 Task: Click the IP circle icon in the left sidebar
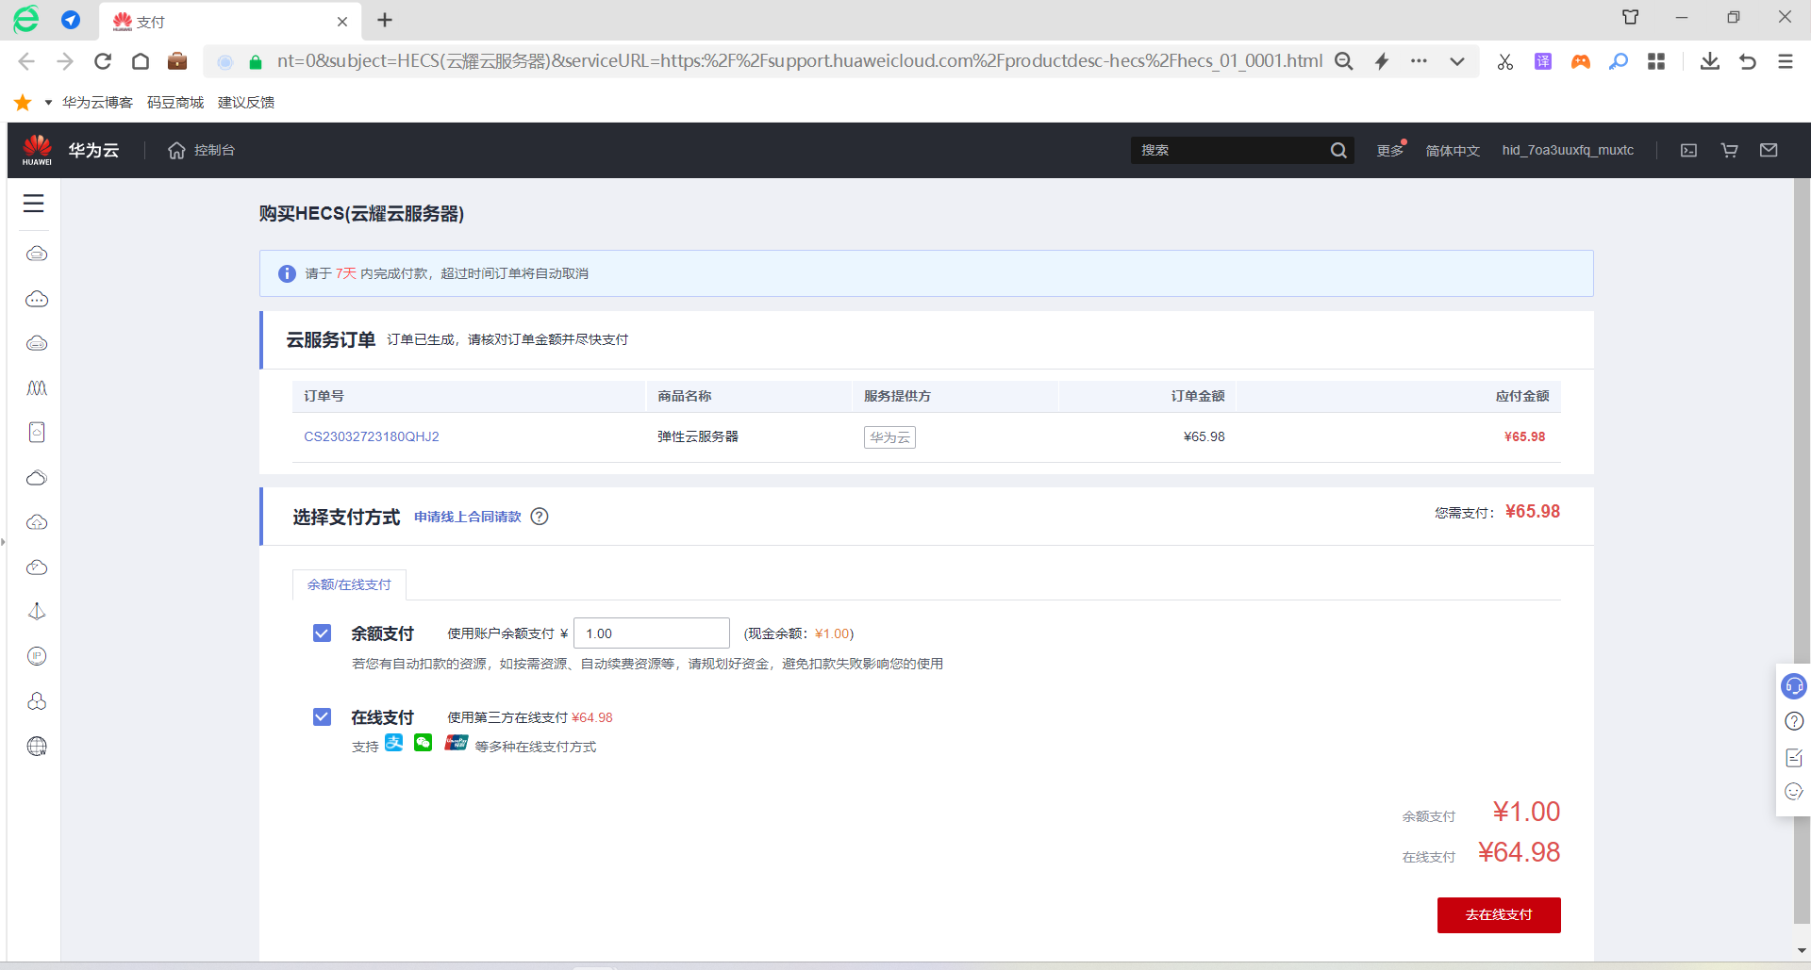click(37, 656)
